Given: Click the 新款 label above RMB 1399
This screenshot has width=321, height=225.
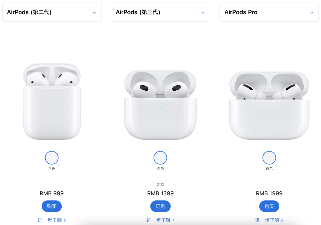Looking at the screenshot, I should pos(160,185).
